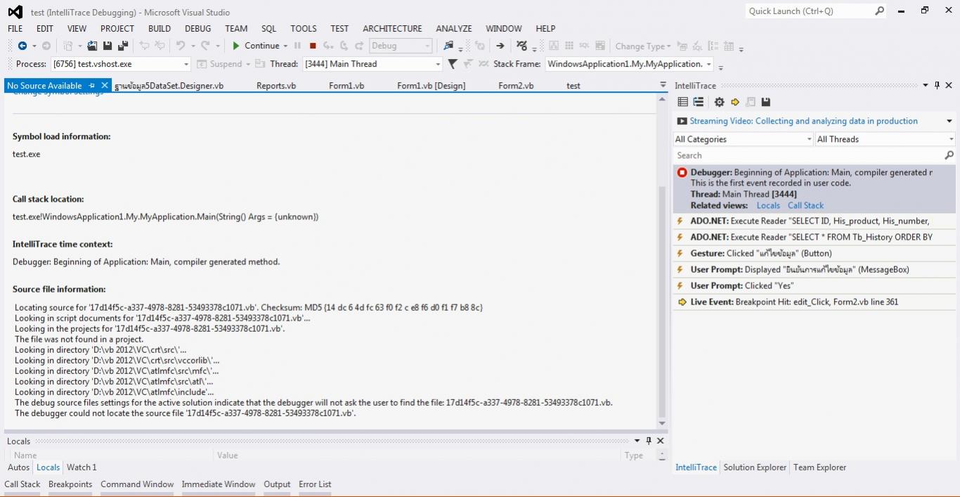Switch to the Form2.vb document tab

pyautogui.click(x=516, y=86)
